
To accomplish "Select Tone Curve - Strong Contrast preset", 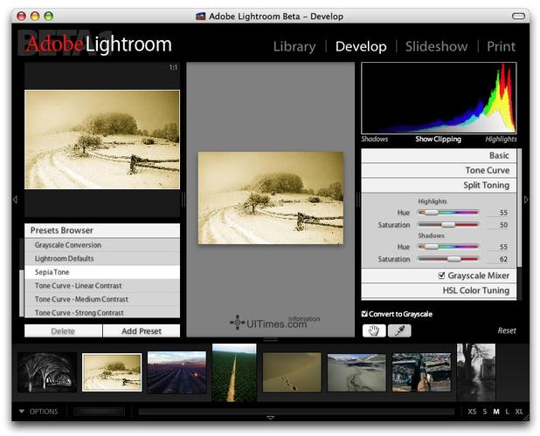I will tap(102, 312).
